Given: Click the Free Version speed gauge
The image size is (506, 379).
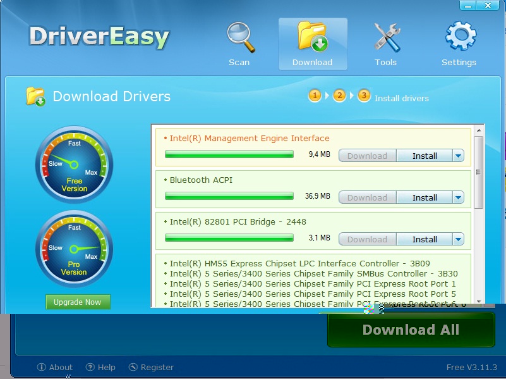Looking at the screenshot, I should click(x=74, y=165).
